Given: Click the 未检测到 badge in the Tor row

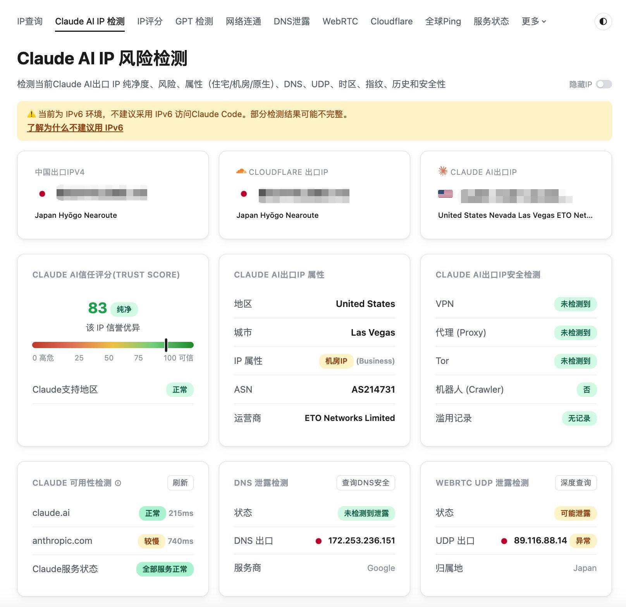Looking at the screenshot, I should tap(575, 361).
